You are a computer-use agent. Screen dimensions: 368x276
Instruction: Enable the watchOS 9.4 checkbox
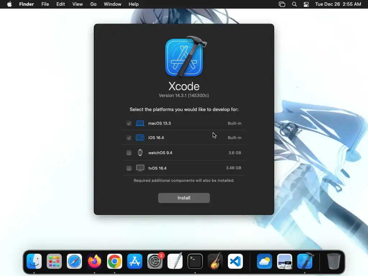129,153
